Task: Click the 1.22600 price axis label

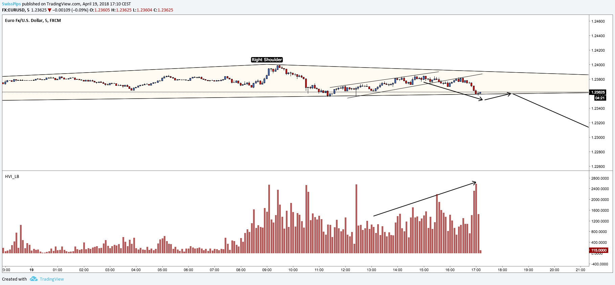Action: click(598, 166)
